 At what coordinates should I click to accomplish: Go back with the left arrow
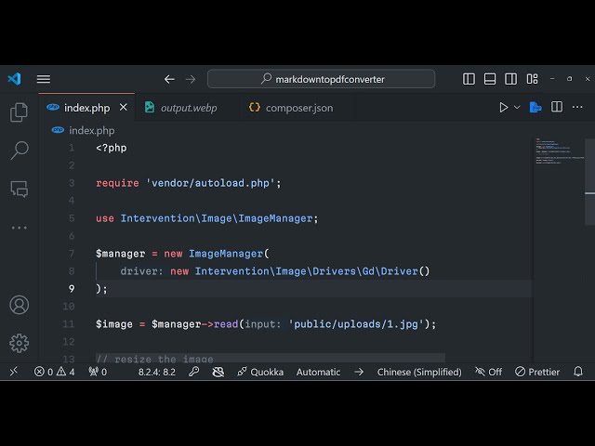(x=169, y=79)
